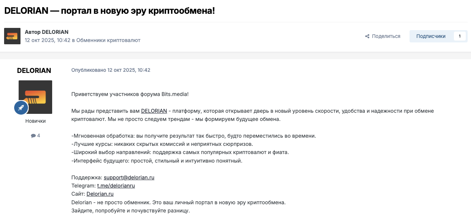
Task: Open the author DELORIAN profile link in header
Action: [x=55, y=32]
